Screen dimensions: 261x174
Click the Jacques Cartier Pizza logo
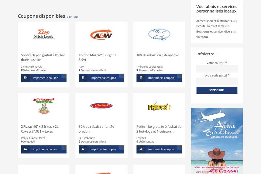click(x=44, y=106)
